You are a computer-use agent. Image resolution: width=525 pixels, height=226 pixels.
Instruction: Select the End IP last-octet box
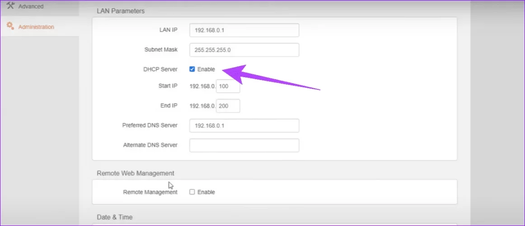point(228,106)
